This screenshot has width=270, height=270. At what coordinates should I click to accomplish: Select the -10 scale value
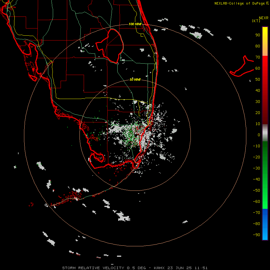(256, 146)
